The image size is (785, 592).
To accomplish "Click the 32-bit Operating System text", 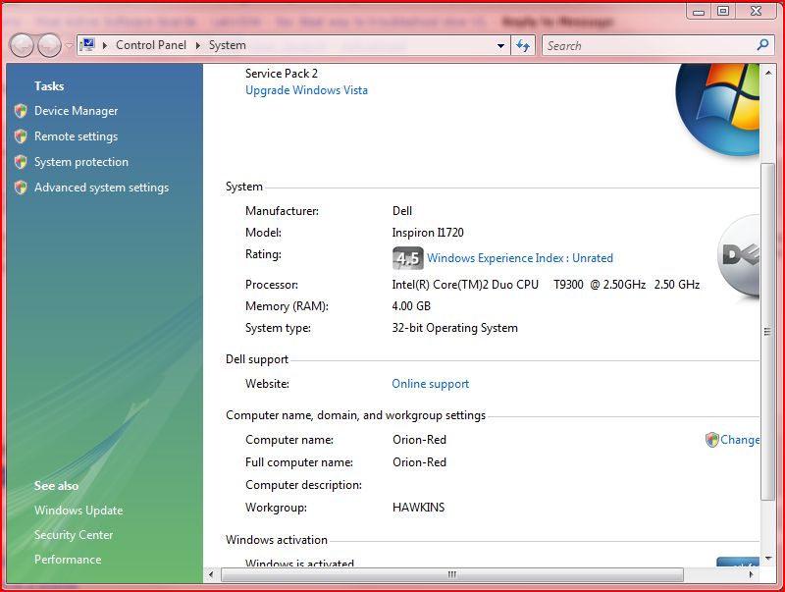I will tap(454, 328).
